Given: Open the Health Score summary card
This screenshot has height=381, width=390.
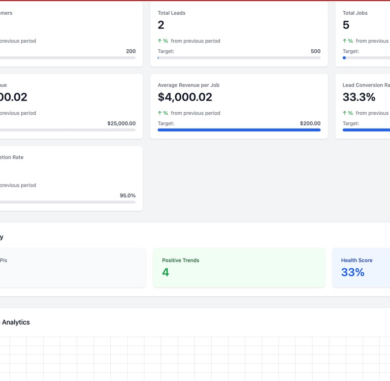Looking at the screenshot, I should [x=361, y=268].
